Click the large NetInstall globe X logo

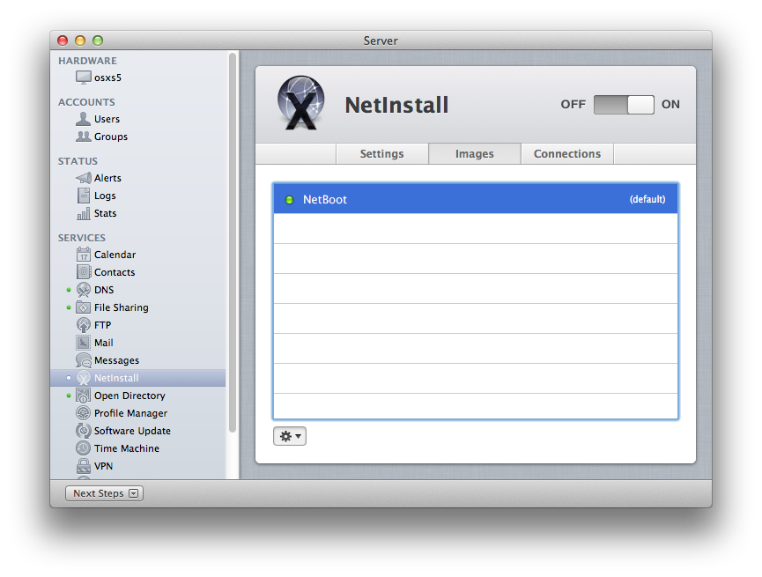point(300,103)
